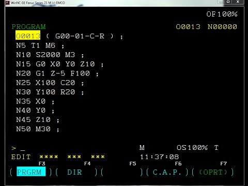This screenshot has height=186, width=248.
Task: Click line N20 G1 Z-5 F100
Action: 57,73
